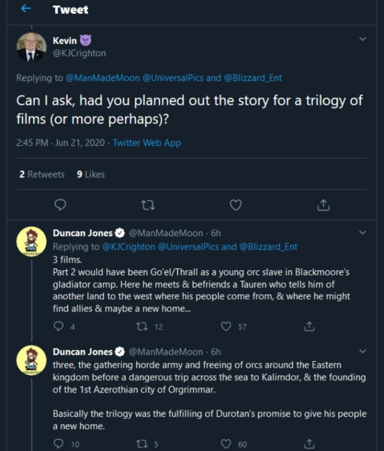Expand options chevron on Kevin's tweet
The height and width of the screenshot is (451, 384).
[363, 39]
